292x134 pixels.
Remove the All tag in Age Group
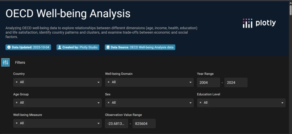(17, 102)
